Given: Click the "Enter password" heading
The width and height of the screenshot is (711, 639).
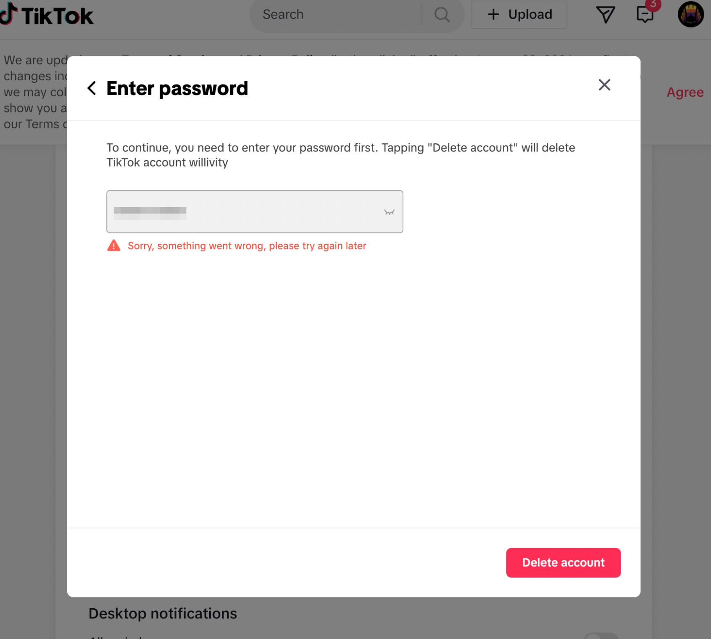Looking at the screenshot, I should [x=177, y=88].
